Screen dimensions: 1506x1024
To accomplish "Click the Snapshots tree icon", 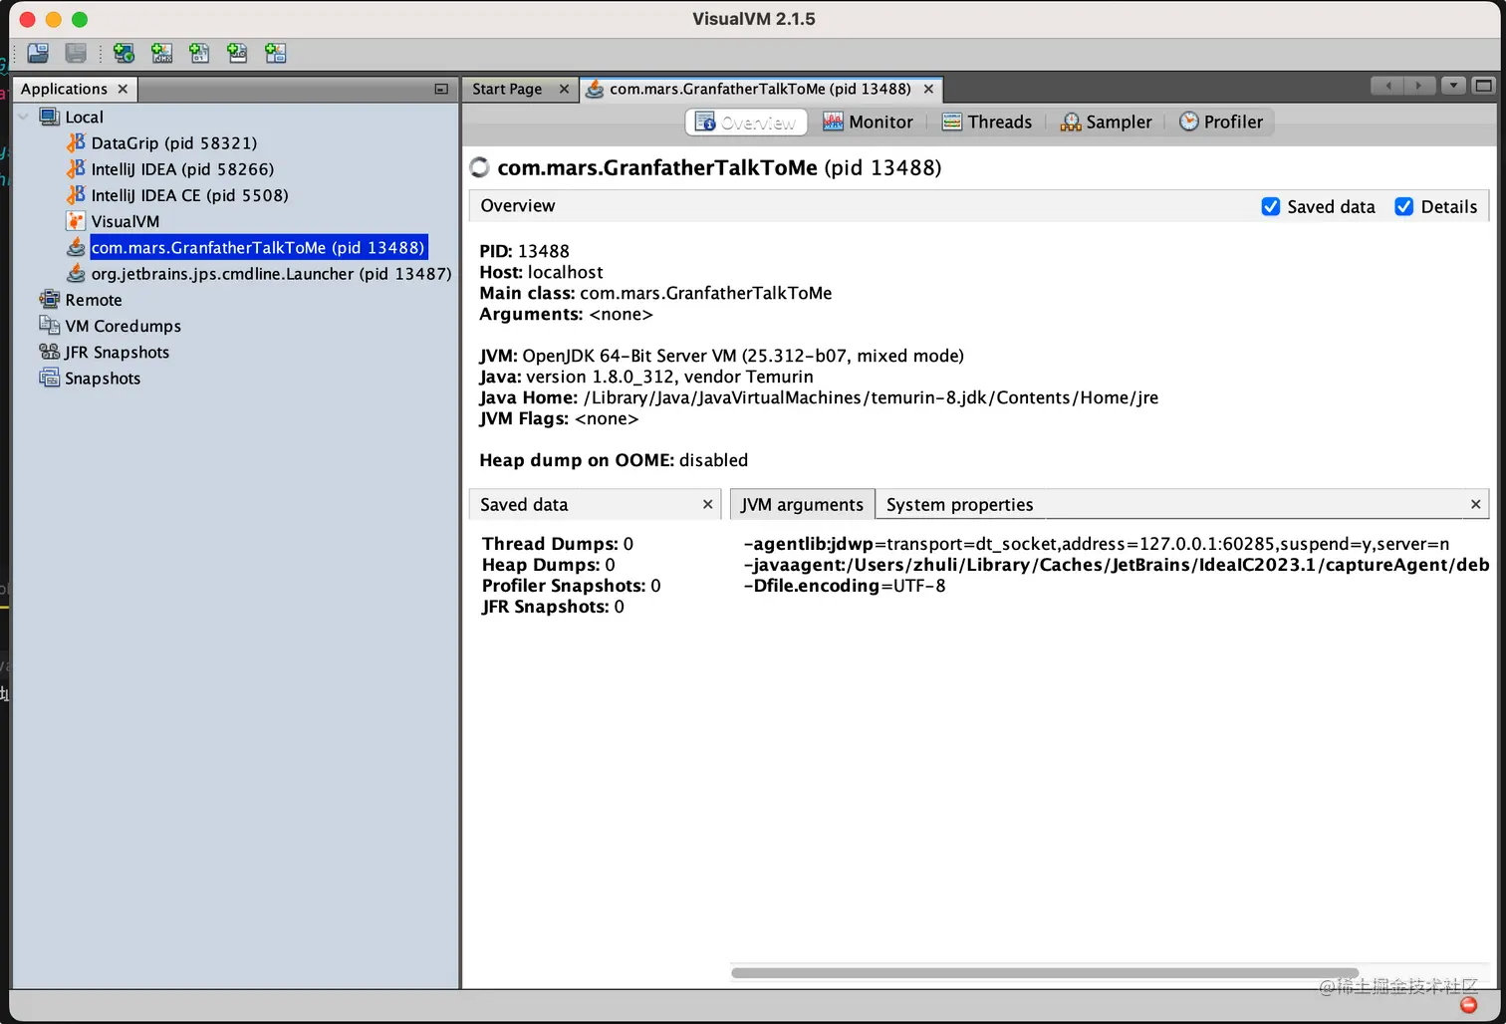I will 49,378.
